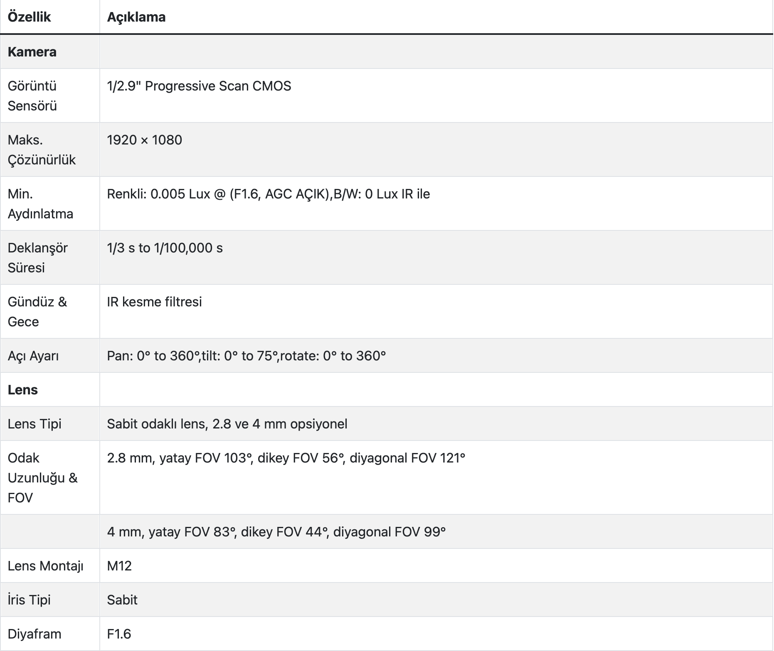Click the Sabit odaklı lens description

(x=227, y=424)
